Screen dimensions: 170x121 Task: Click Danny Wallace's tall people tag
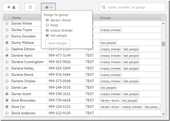coord(108,43)
